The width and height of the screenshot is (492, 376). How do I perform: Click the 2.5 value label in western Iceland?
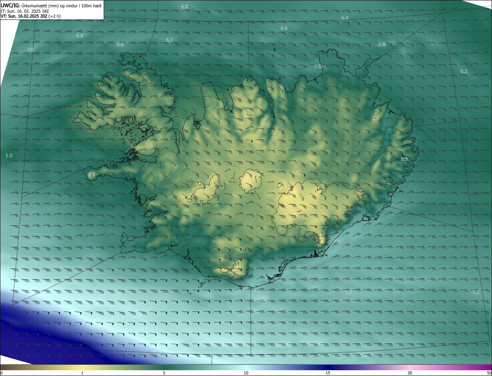click(150, 145)
